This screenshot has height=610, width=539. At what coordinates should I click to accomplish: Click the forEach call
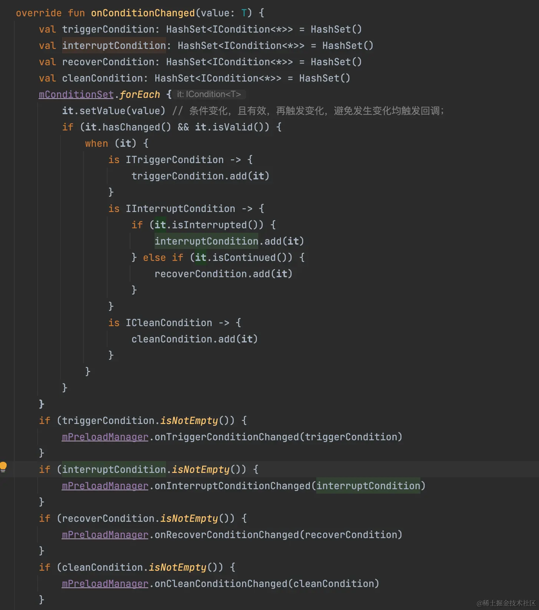click(140, 95)
